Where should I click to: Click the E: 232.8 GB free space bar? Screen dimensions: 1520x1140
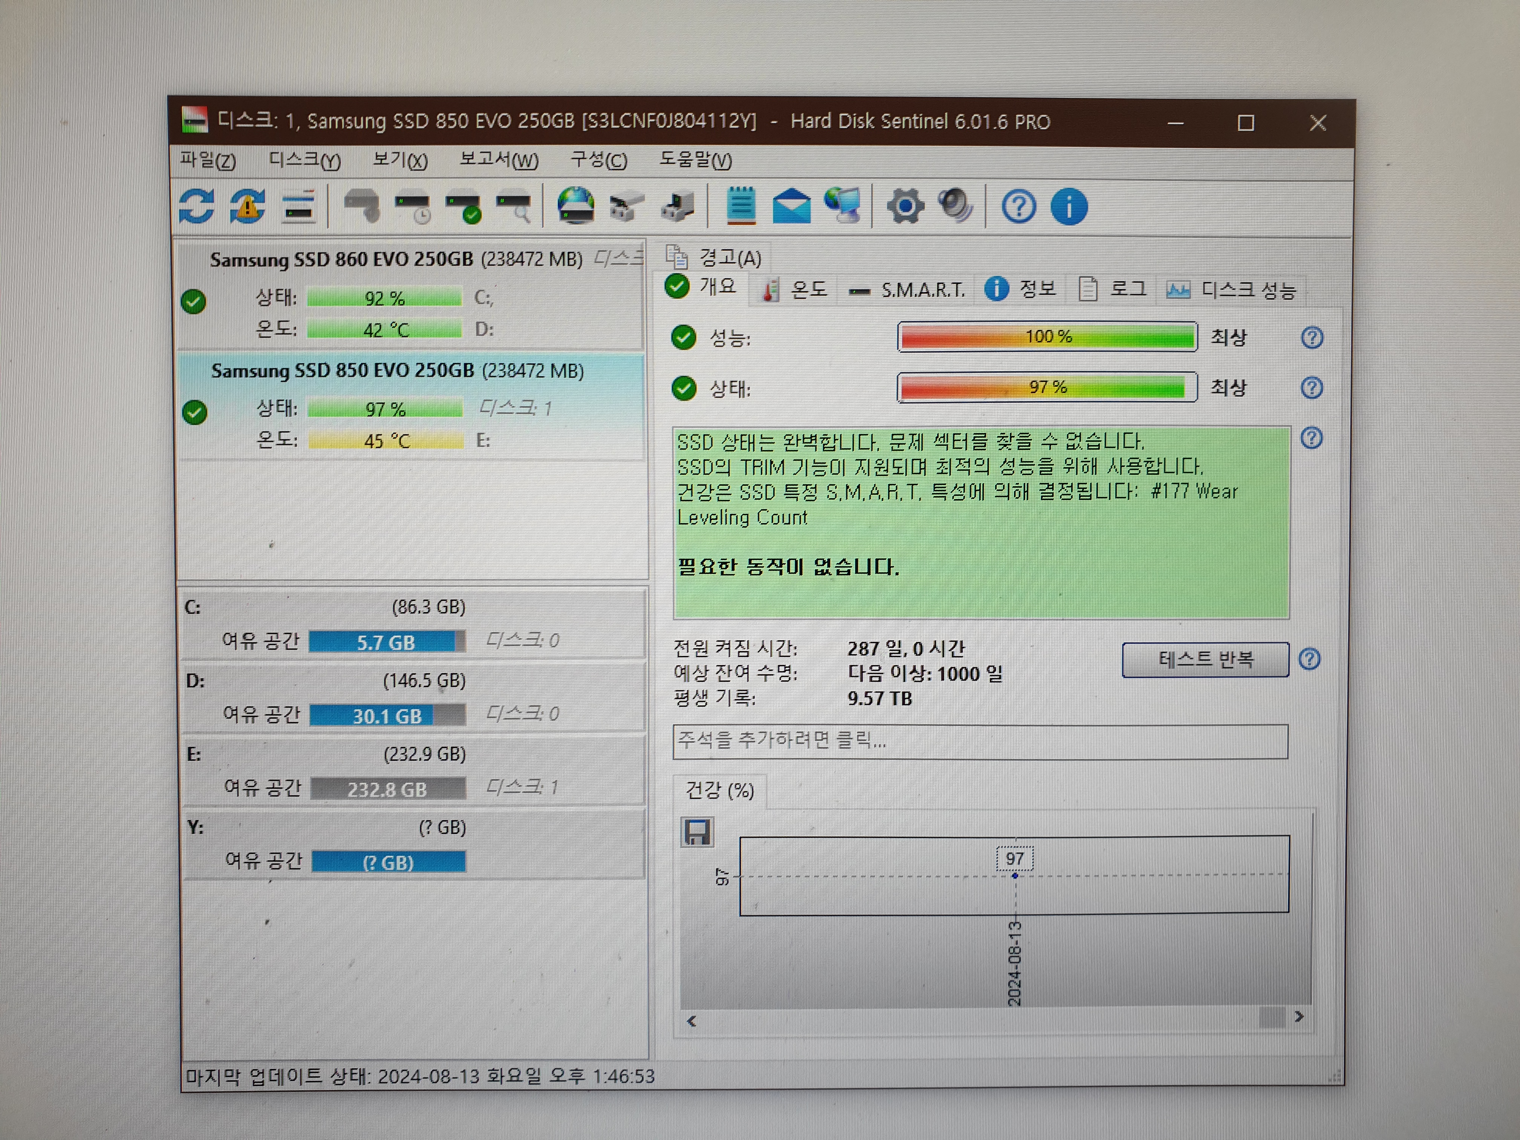(x=388, y=789)
